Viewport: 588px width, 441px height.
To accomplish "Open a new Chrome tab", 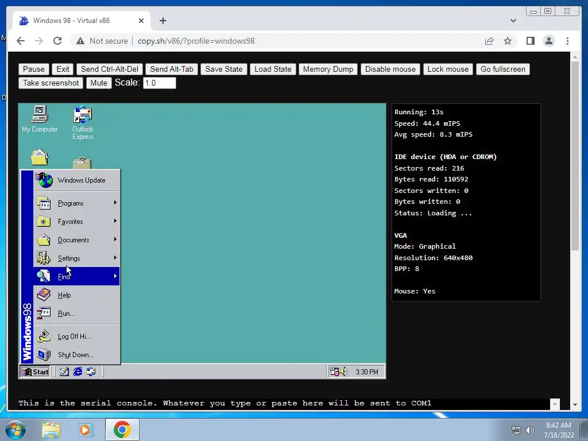I will (163, 21).
